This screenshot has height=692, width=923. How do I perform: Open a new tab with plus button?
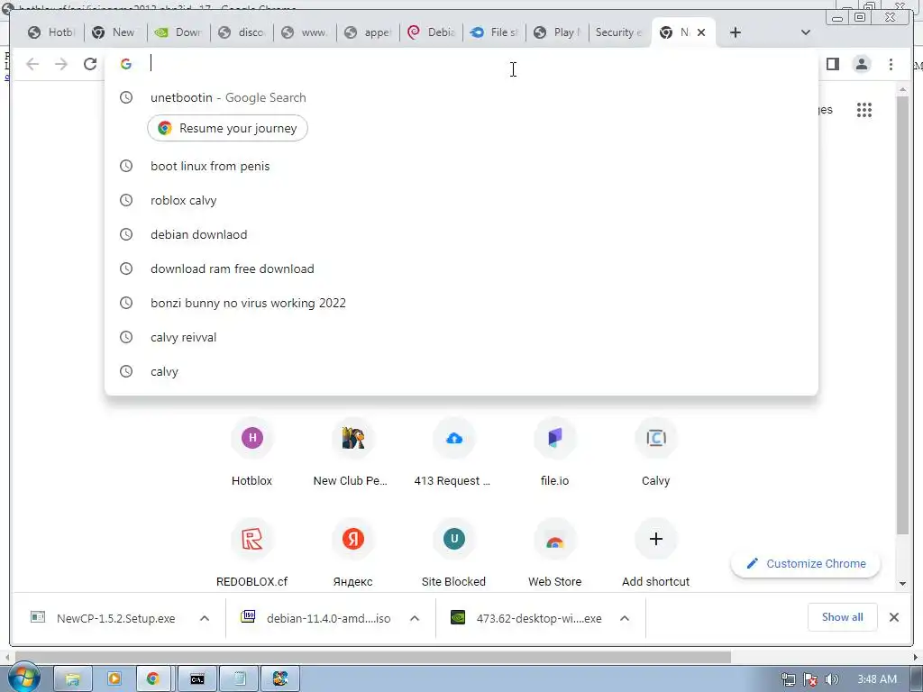point(736,32)
